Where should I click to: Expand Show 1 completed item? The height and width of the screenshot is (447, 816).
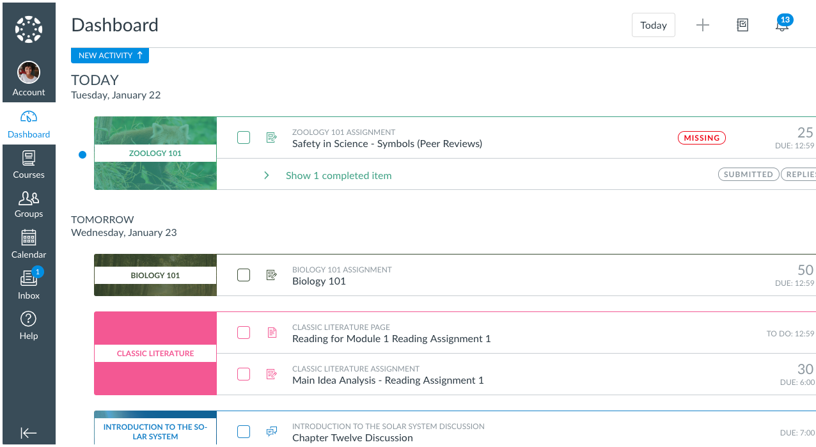[x=338, y=175]
